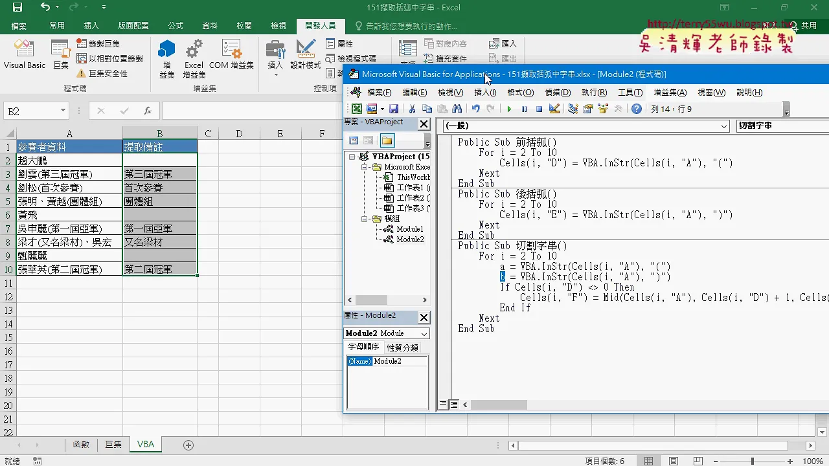
Task: Open Visual Basic editor from Excel ribbon
Action: click(25, 55)
